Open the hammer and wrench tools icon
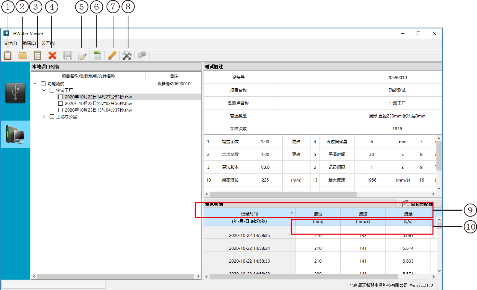 (127, 55)
